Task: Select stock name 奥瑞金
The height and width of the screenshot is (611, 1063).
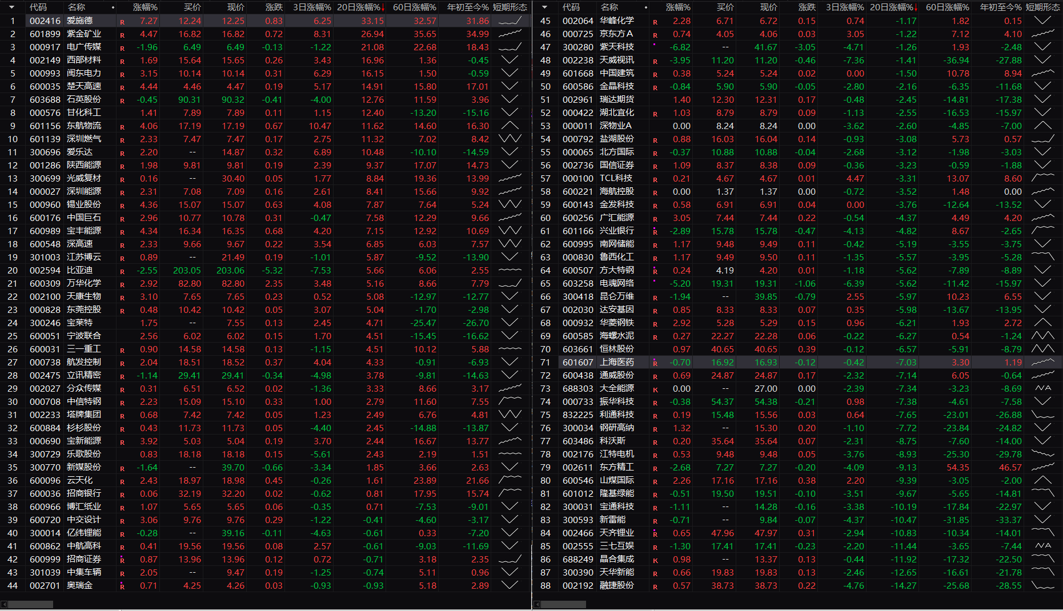Action: (x=79, y=585)
